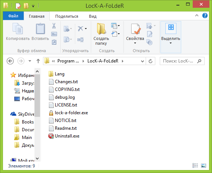Click the Выделить (Select) icon
Image resolution: width=212 pixels, height=173 pixels.
171,28
